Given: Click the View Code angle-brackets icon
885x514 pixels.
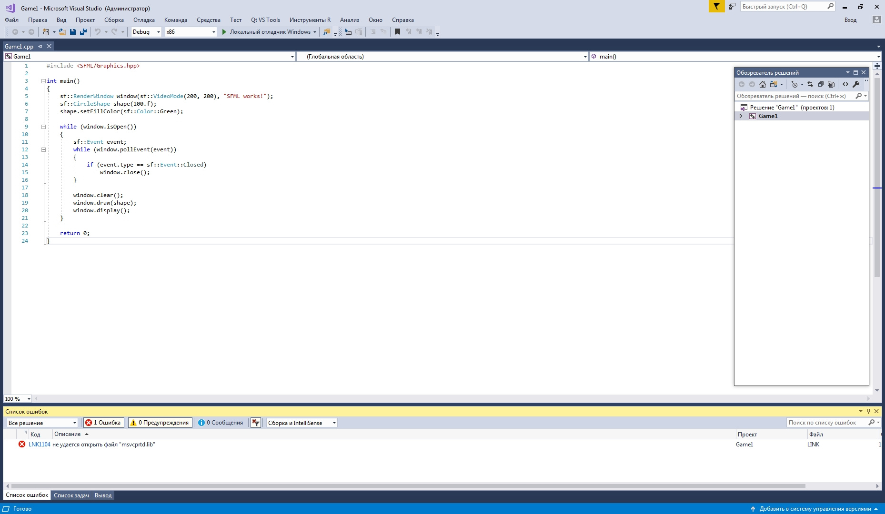Looking at the screenshot, I should (x=845, y=84).
